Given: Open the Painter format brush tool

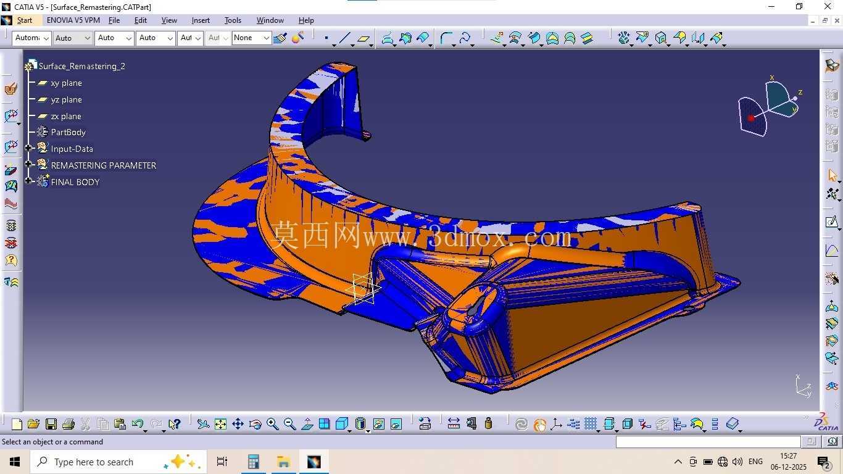Looking at the screenshot, I should [280, 38].
